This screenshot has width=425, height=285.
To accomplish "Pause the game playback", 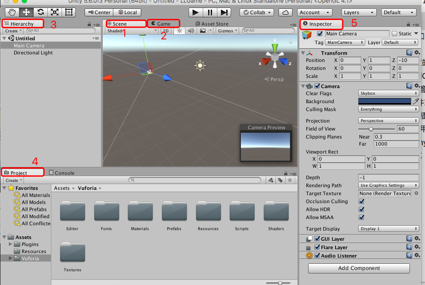I will [210, 12].
